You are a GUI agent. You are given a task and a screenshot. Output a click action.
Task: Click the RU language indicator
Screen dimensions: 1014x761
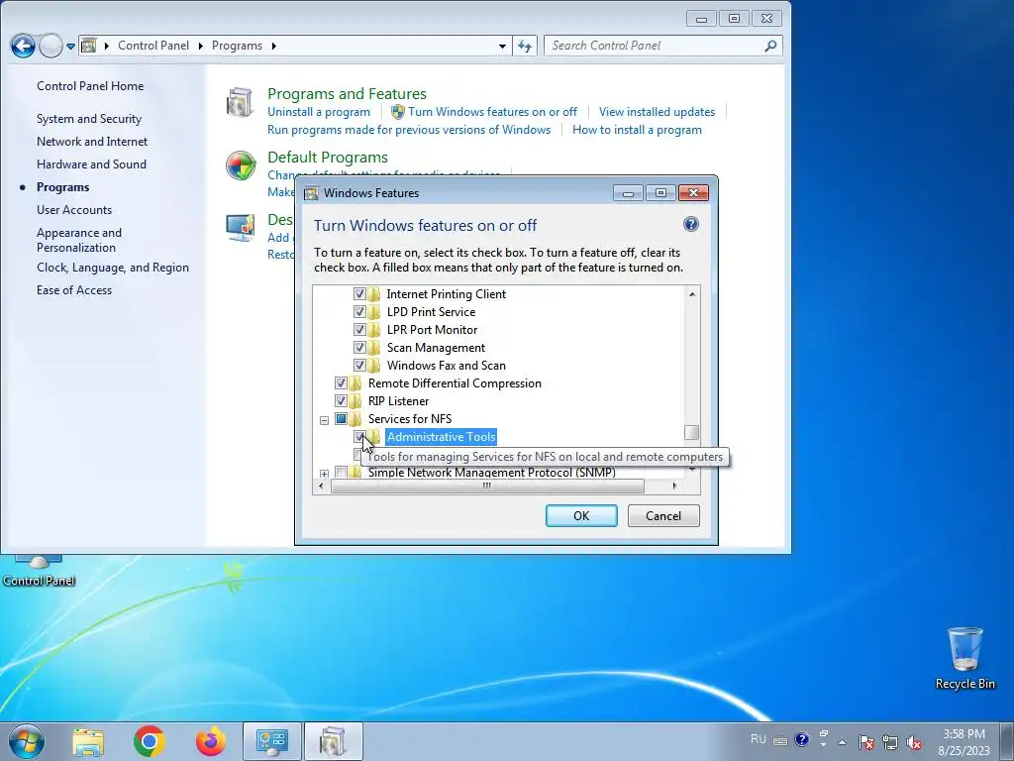pyautogui.click(x=759, y=739)
